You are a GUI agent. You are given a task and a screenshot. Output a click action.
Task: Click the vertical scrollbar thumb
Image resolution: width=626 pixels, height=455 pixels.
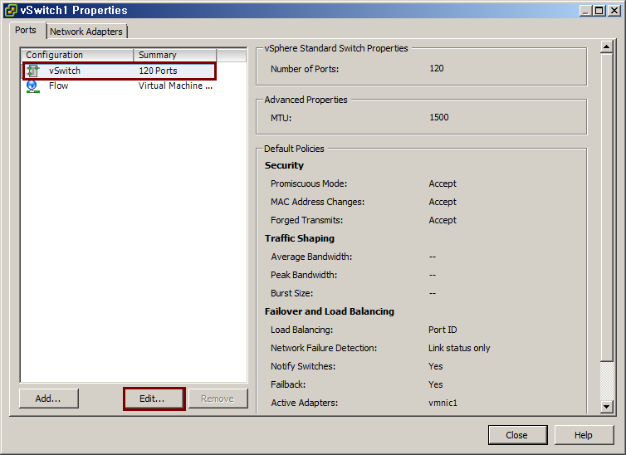tap(606, 207)
